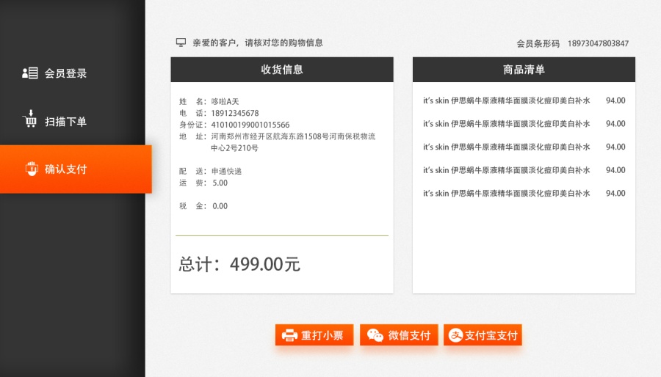Click the member card icon beside 会员登录

[30, 73]
